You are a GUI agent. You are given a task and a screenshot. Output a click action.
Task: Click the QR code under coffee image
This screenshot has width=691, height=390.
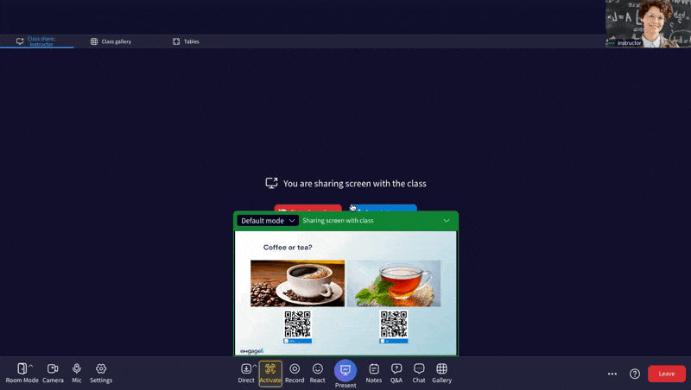pyautogui.click(x=297, y=324)
